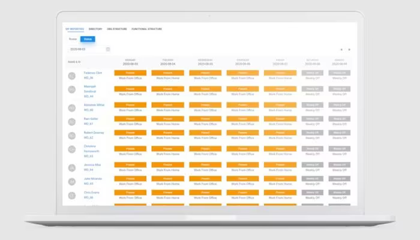Viewport: 420px width, 240px height.
Task: Click the Friday 2020-08-07 column header
Action: pos(280,62)
